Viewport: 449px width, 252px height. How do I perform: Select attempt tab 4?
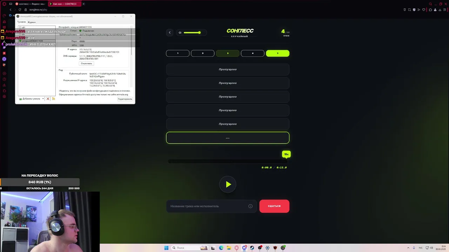click(253, 53)
